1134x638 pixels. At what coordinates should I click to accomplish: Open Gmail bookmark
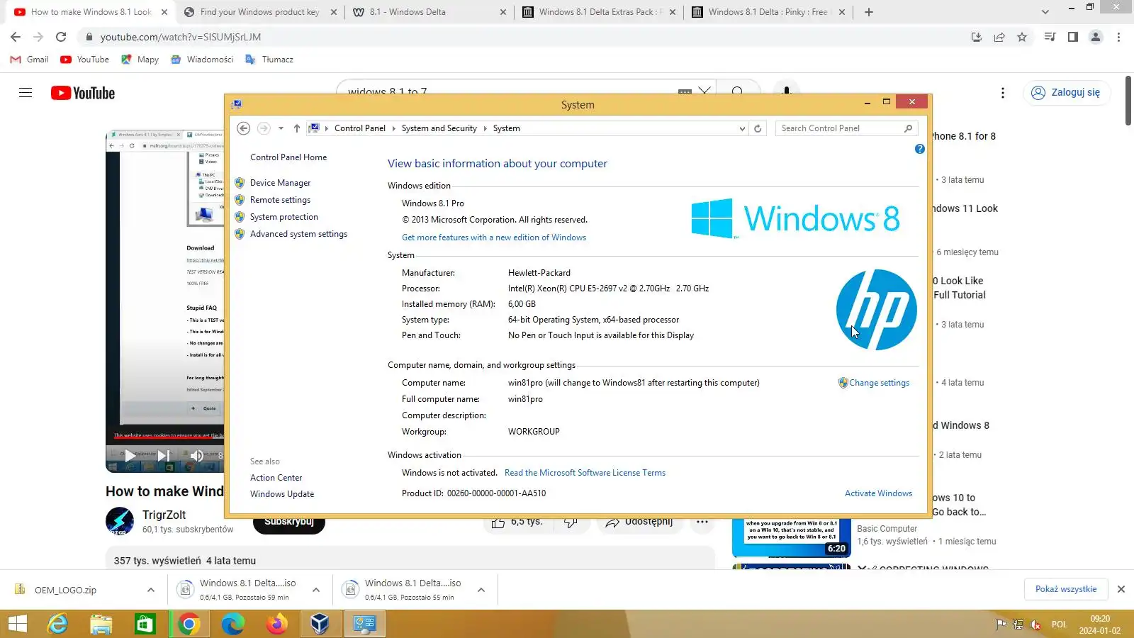point(30,60)
